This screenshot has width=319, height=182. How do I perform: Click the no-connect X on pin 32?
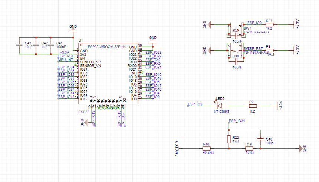pyautogui.click(x=142, y=73)
